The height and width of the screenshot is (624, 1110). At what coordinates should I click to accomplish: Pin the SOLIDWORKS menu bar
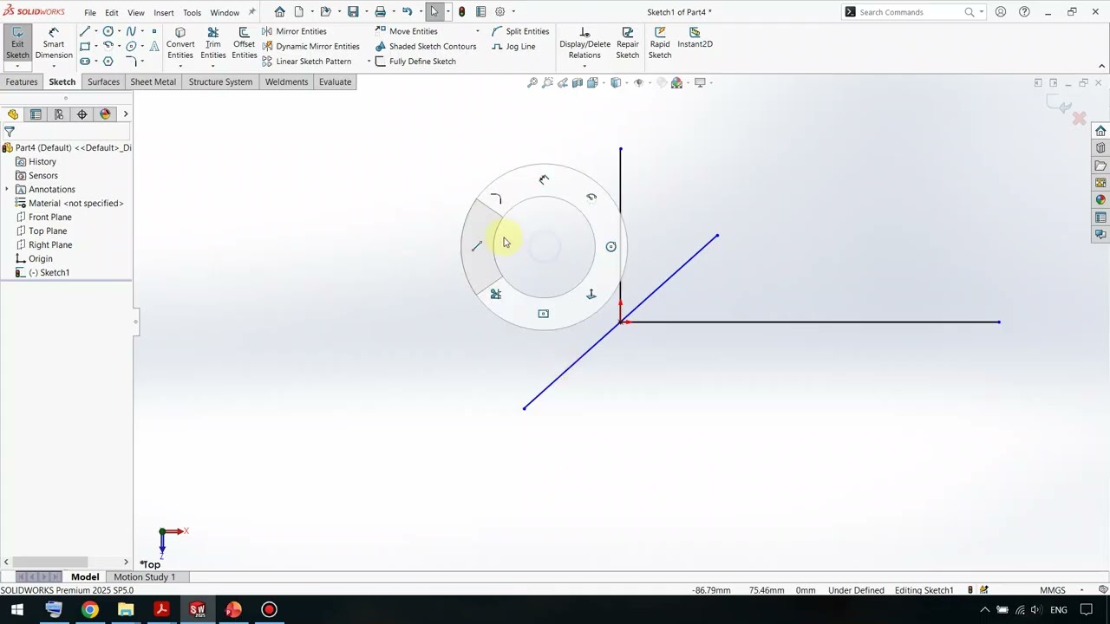tap(252, 12)
